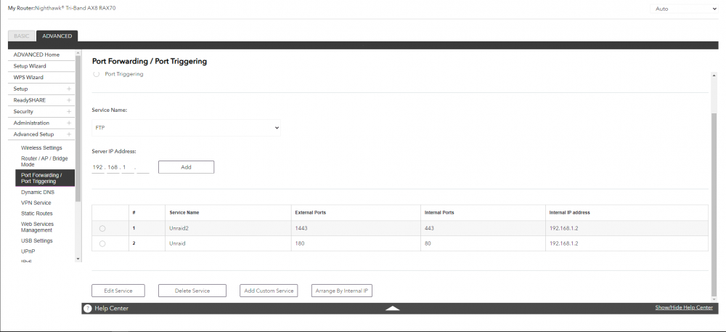The height and width of the screenshot is (332, 726).
Task: Select the Unraid row radio button
Action: (102, 243)
